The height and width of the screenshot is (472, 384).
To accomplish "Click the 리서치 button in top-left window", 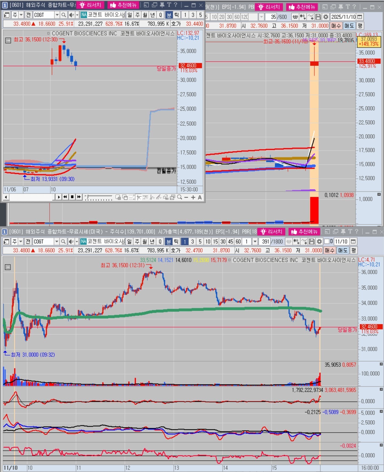I will coord(91,5).
